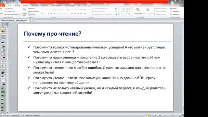Viewport: 208px width, 117px height.
Task: Increase font size with A-up icon
Action: pos(61,9)
